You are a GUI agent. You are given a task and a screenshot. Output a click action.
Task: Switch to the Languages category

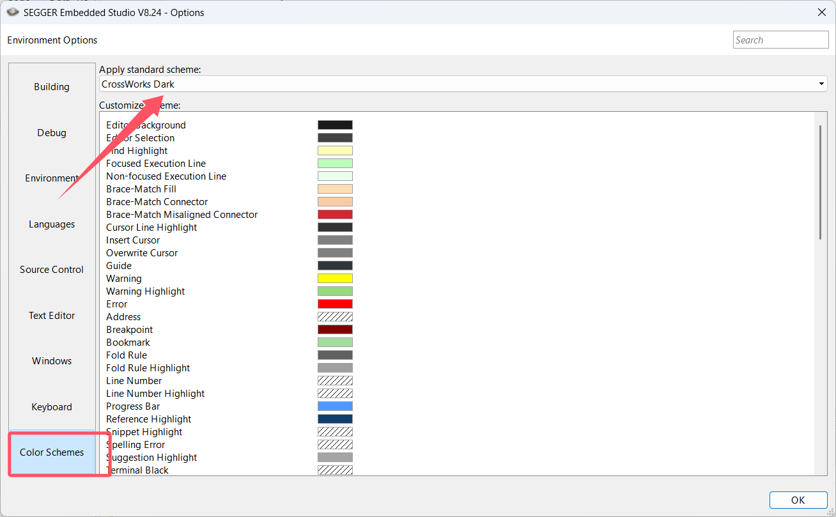(52, 224)
